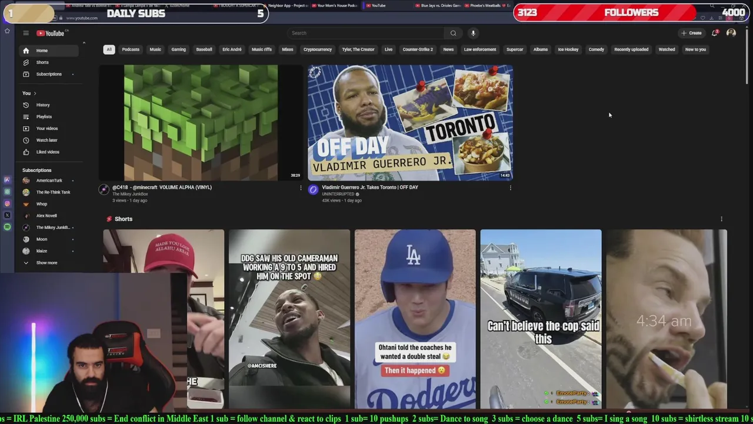753x424 pixels.
Task: Click UNINTERRUPTED channel avatar under video
Action: (313, 189)
